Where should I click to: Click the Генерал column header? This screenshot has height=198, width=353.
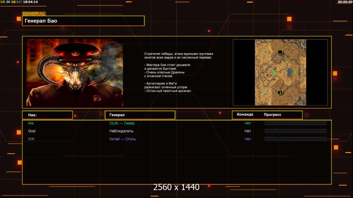pyautogui.click(x=140, y=115)
